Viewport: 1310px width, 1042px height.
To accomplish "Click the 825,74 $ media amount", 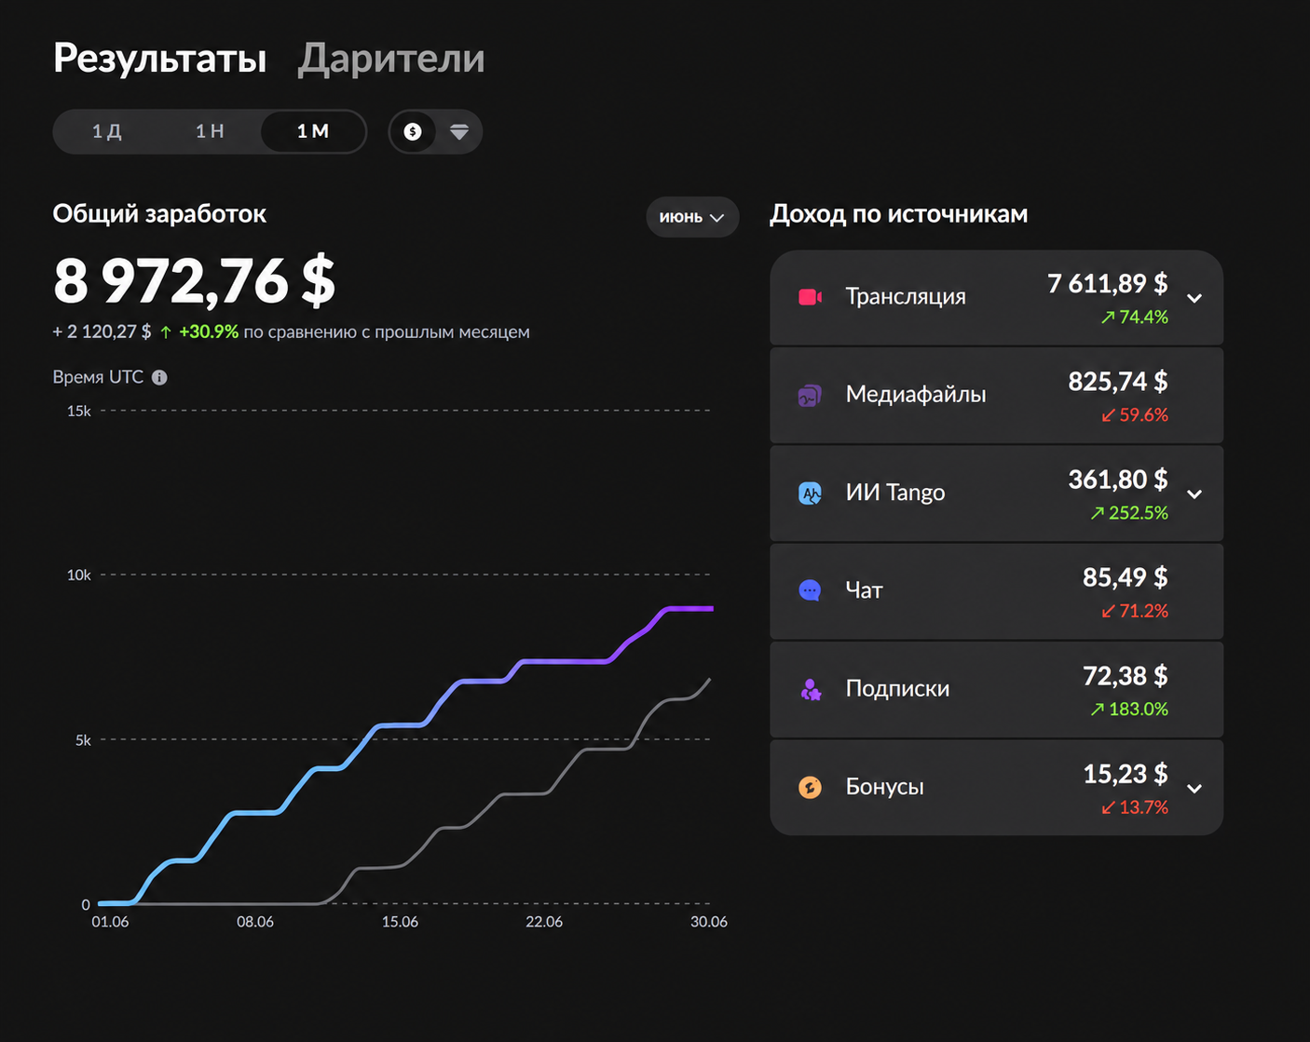I will [1117, 381].
